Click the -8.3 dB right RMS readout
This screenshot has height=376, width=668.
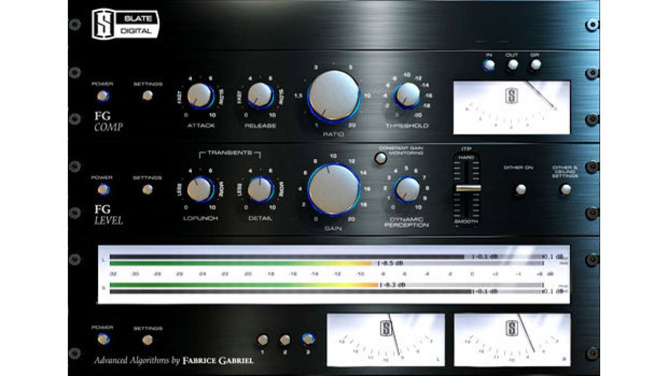tap(394, 285)
